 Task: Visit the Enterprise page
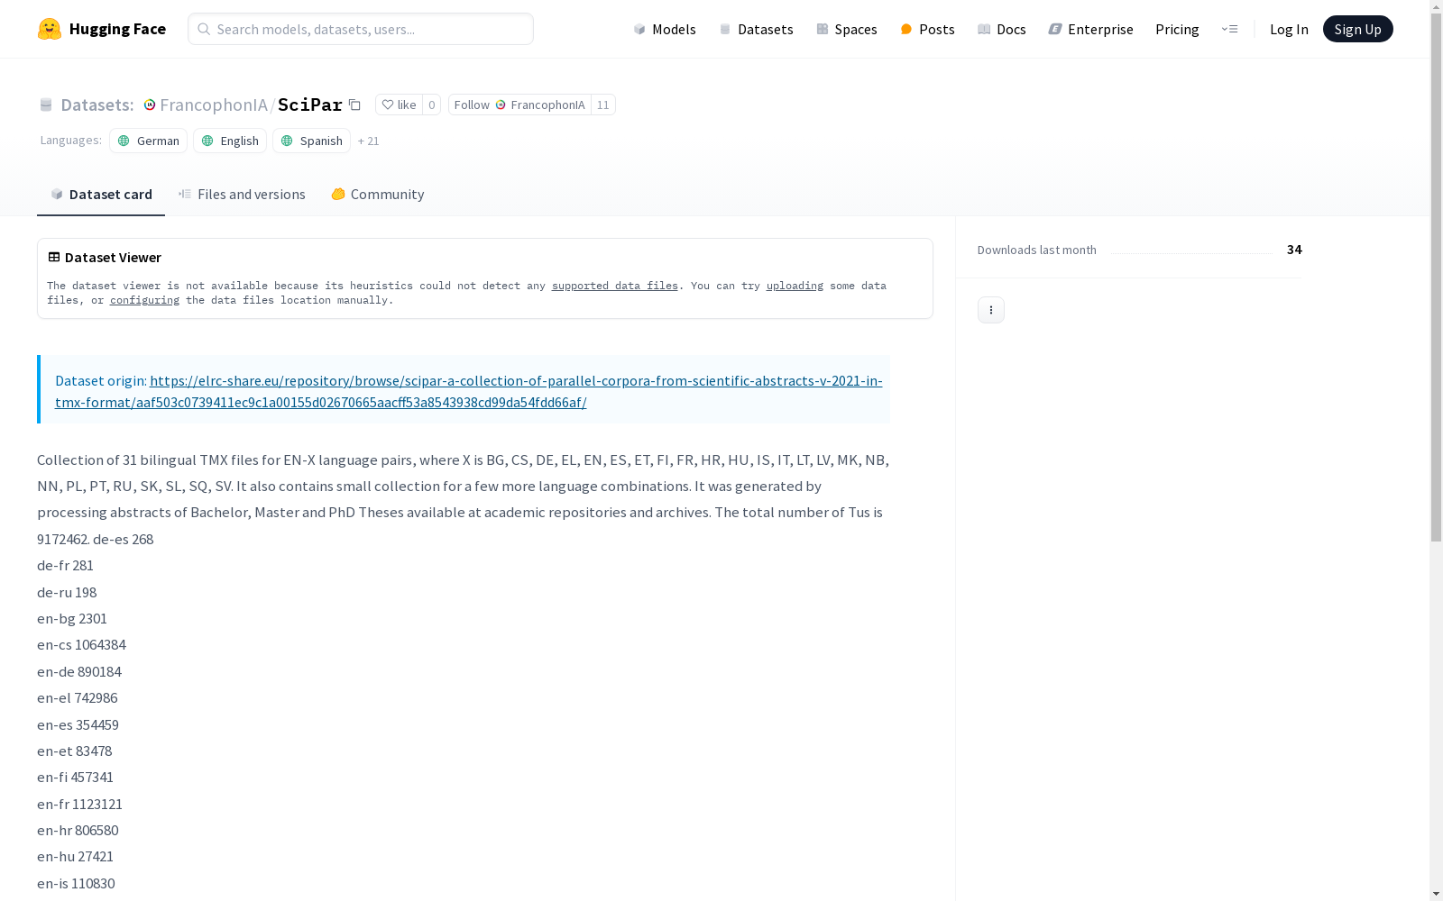tap(1090, 29)
